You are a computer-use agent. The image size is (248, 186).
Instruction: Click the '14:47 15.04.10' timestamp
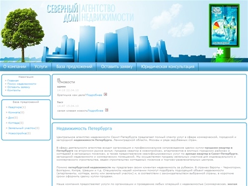[68, 106]
